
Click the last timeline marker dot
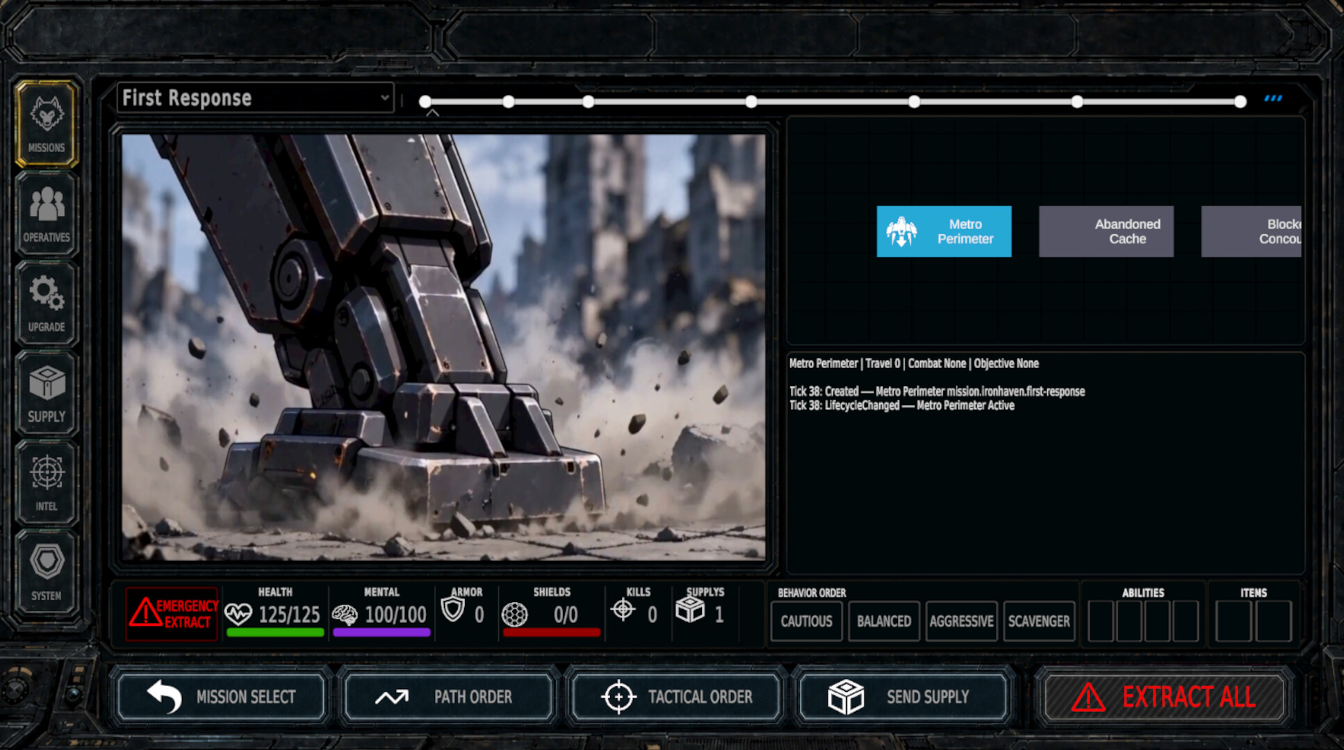tap(1240, 102)
